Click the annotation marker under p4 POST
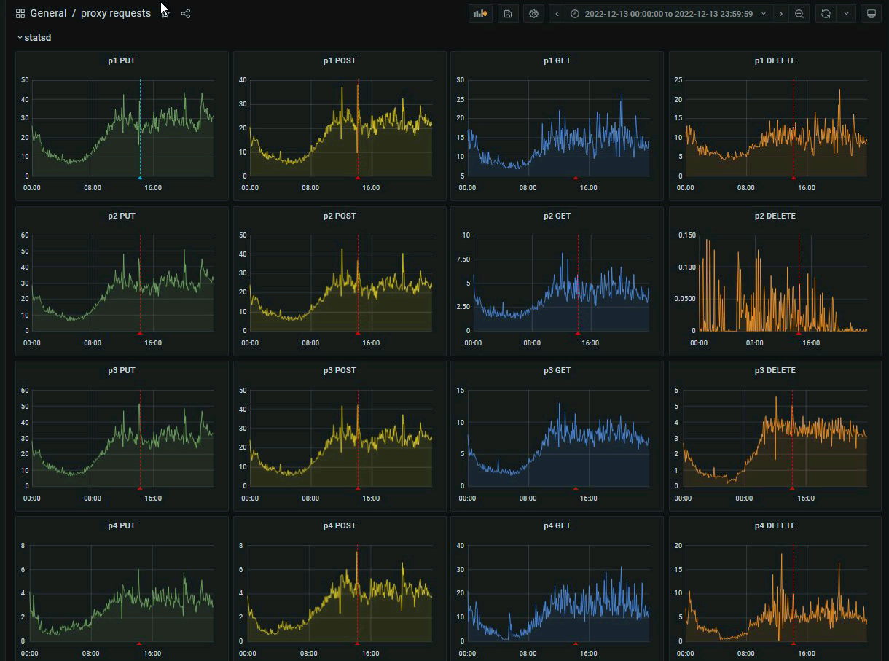Image resolution: width=889 pixels, height=661 pixels. [357, 644]
